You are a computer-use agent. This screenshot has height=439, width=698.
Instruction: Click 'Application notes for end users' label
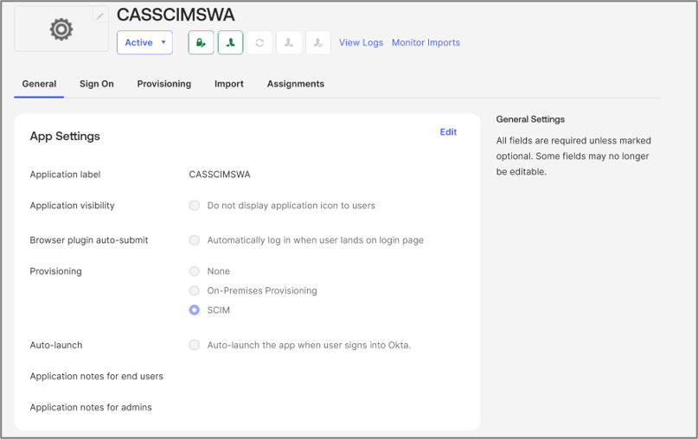pos(97,376)
